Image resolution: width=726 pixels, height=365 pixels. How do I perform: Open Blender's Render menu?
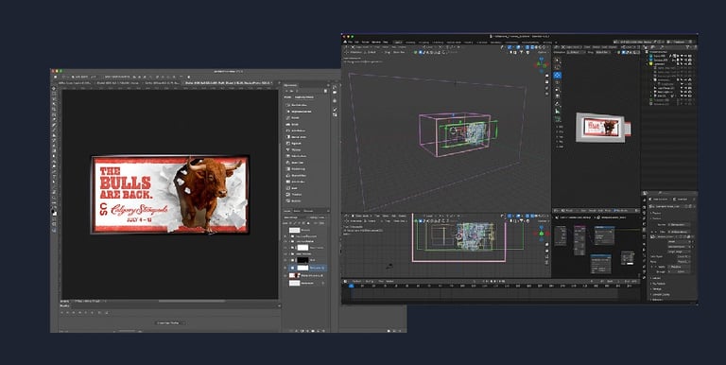tap(365, 42)
